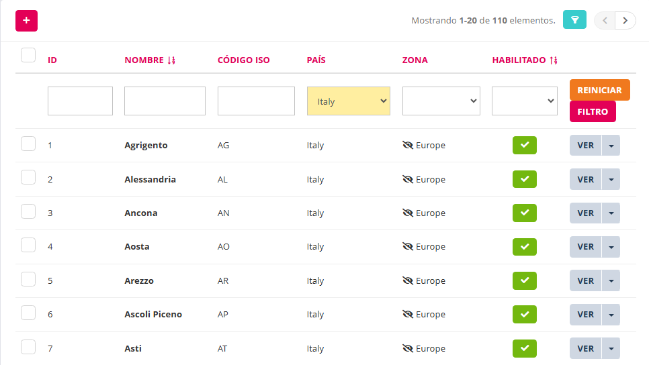The height and width of the screenshot is (365, 649).
Task: Select the checkbox for Alessandria row
Action: [28, 177]
